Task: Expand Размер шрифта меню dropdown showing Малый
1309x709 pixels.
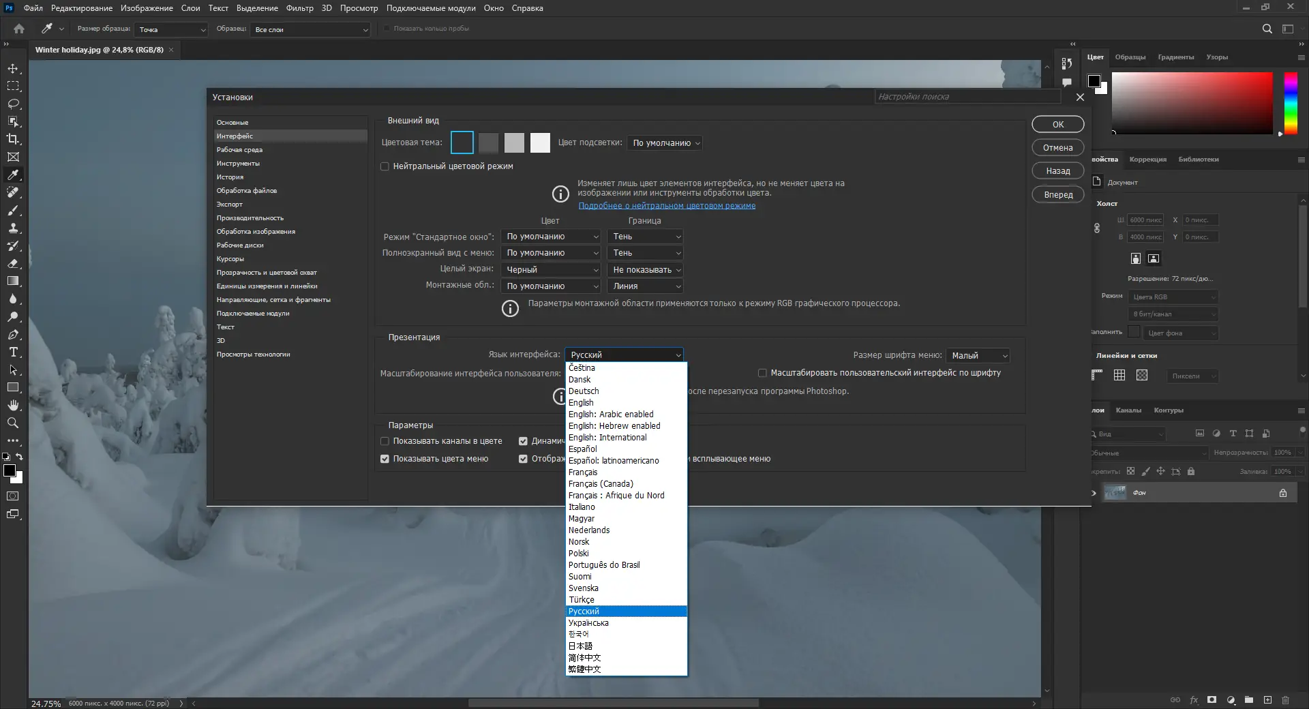Action: (978, 356)
